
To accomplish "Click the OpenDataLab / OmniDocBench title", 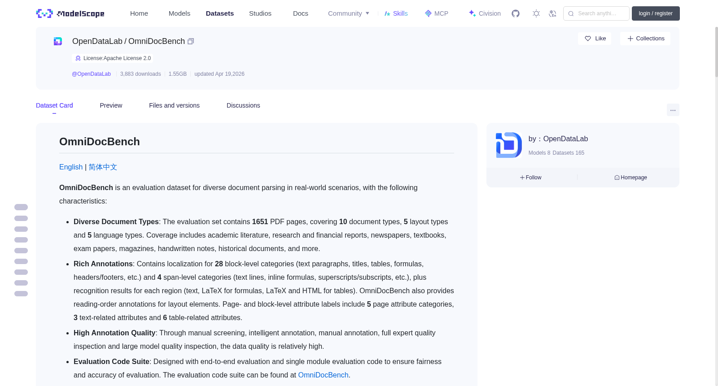I will (x=128, y=41).
